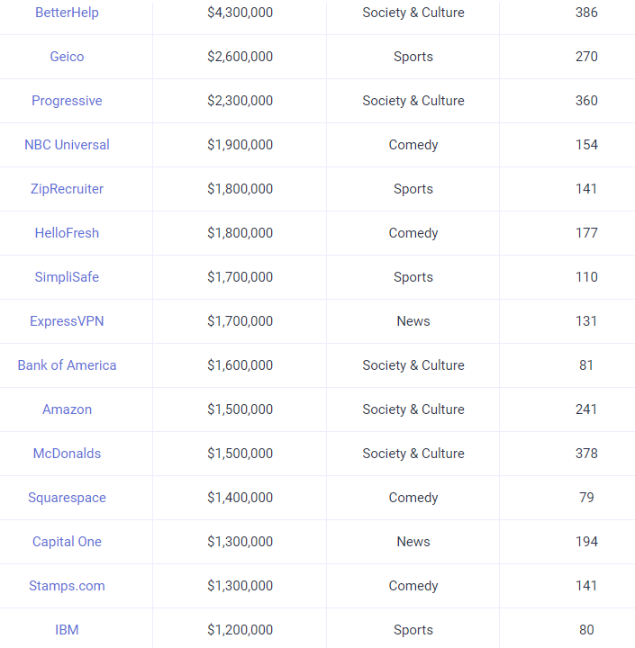Click the Bank of America link

67,365
